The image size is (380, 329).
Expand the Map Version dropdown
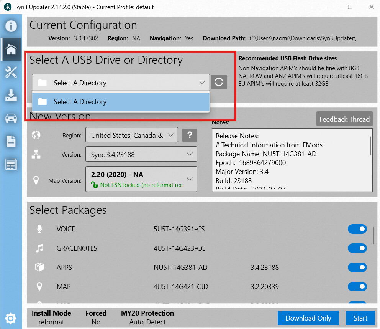click(x=141, y=179)
